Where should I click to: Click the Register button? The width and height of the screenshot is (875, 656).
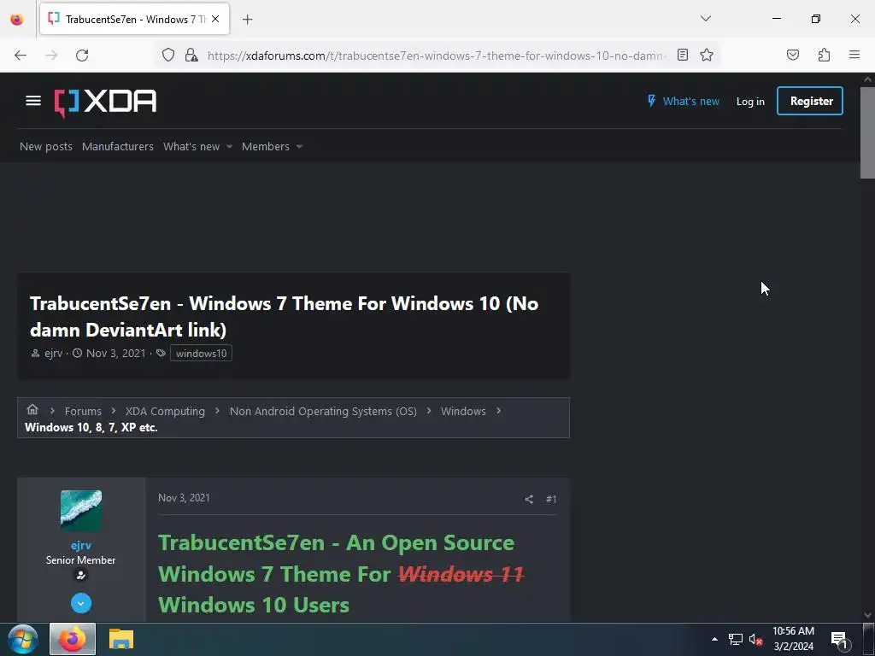pyautogui.click(x=810, y=101)
